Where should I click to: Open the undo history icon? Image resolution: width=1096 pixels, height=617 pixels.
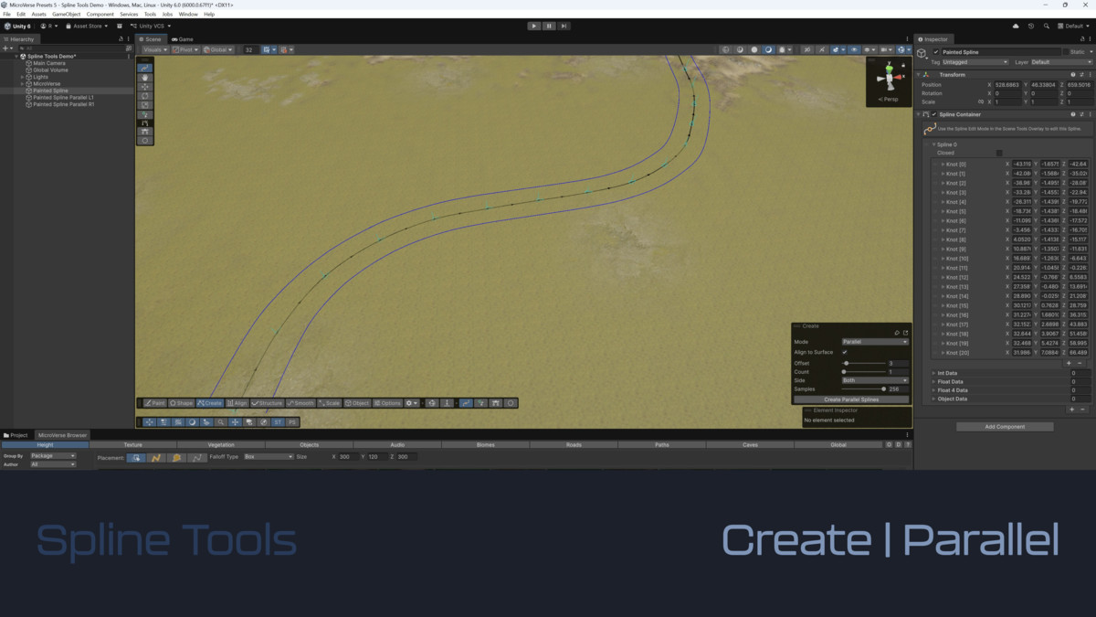coord(1031,26)
